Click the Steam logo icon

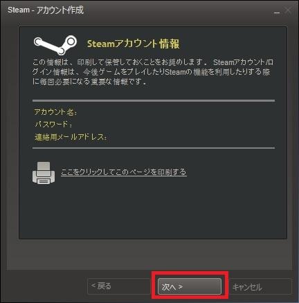(x=55, y=45)
